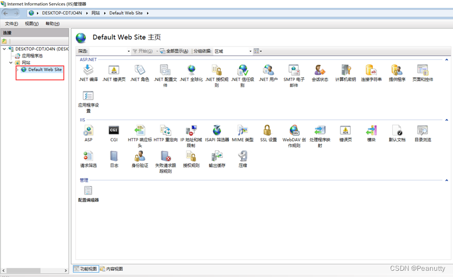Click the connect toolbar icon under 连接
This screenshot has width=453, height=277.
(x=4, y=41)
